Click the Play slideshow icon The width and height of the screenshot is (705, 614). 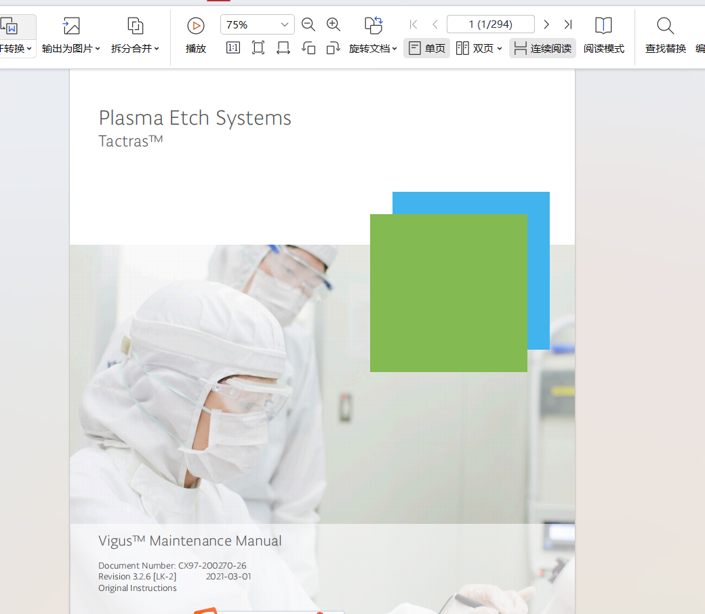point(196,26)
